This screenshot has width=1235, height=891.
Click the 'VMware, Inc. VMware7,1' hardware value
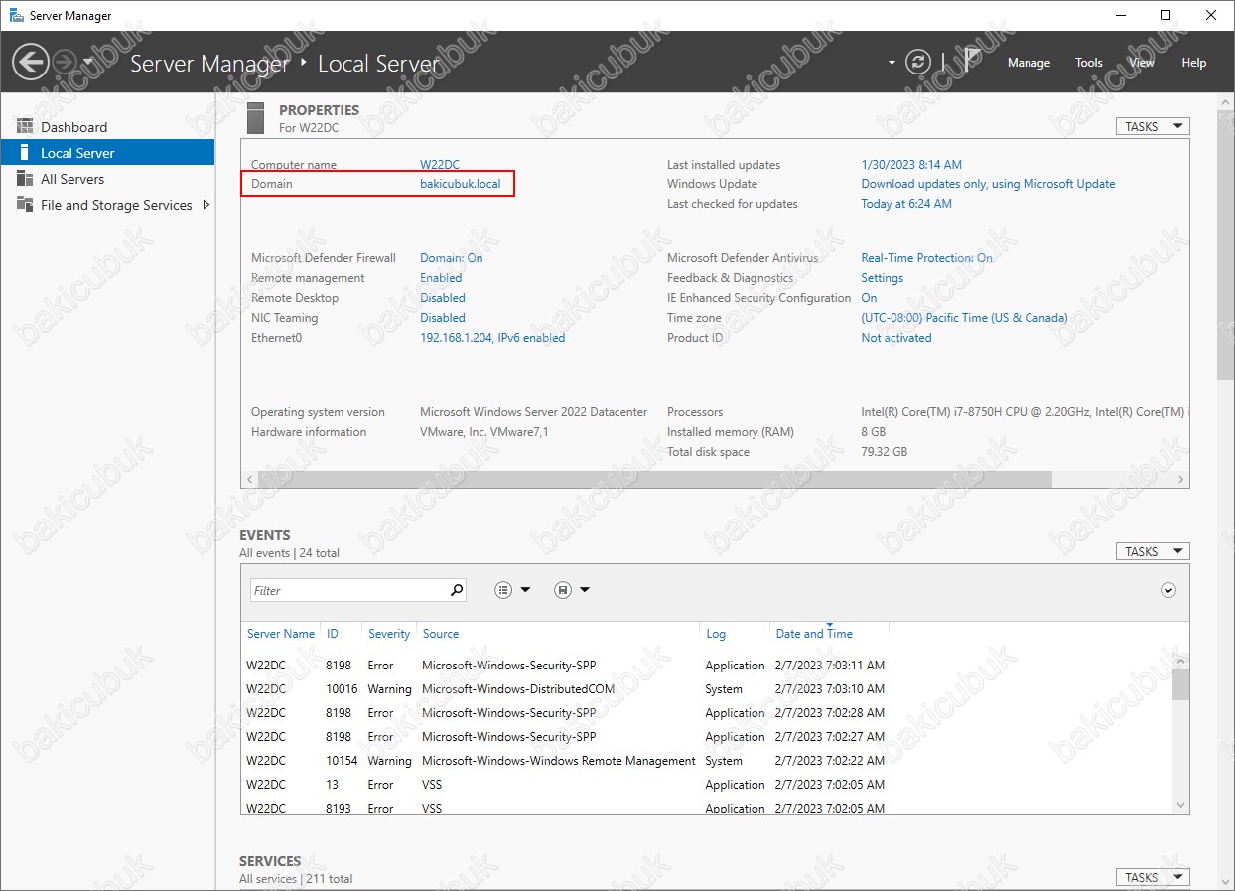coord(484,432)
